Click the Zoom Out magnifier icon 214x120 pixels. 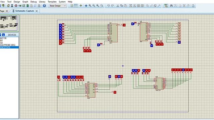94,6
